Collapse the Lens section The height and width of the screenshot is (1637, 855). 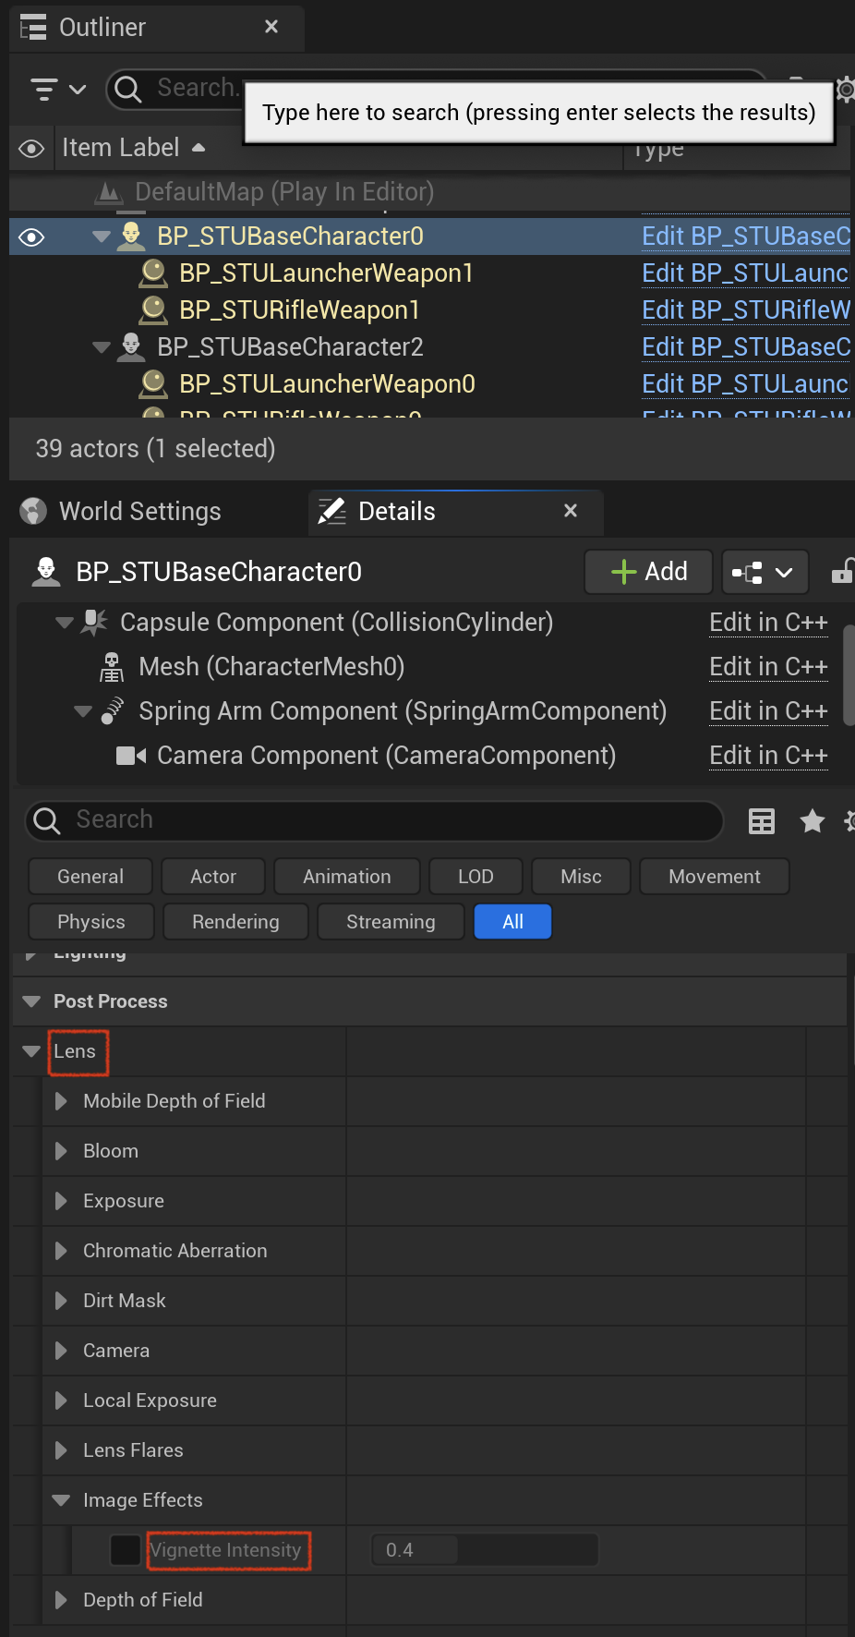pos(31,1051)
